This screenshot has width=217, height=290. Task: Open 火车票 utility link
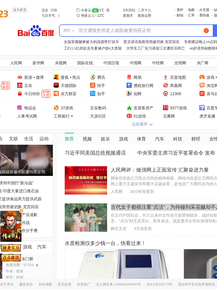[x=204, y=10]
